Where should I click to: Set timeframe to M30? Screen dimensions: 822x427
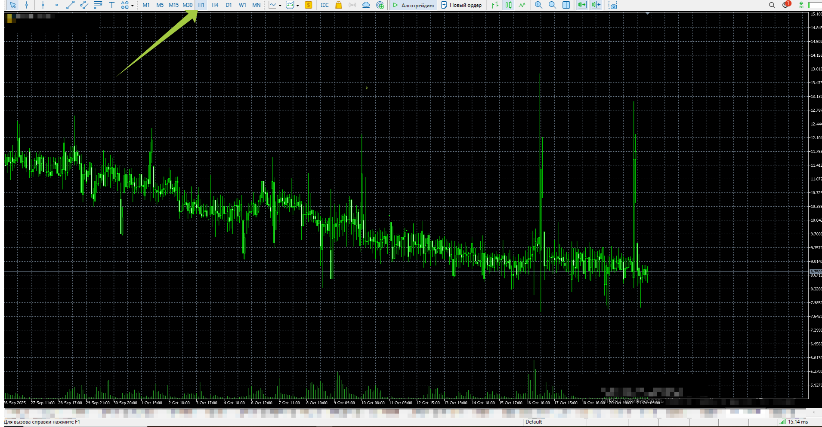tap(188, 5)
